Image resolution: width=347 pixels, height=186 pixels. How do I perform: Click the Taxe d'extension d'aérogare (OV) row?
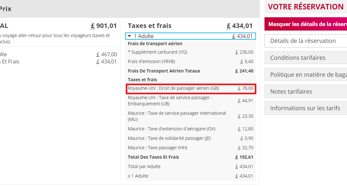coord(172,129)
